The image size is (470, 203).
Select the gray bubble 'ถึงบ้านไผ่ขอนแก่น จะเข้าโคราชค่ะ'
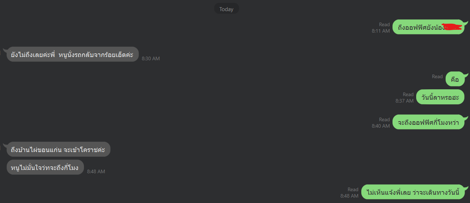coord(58,149)
